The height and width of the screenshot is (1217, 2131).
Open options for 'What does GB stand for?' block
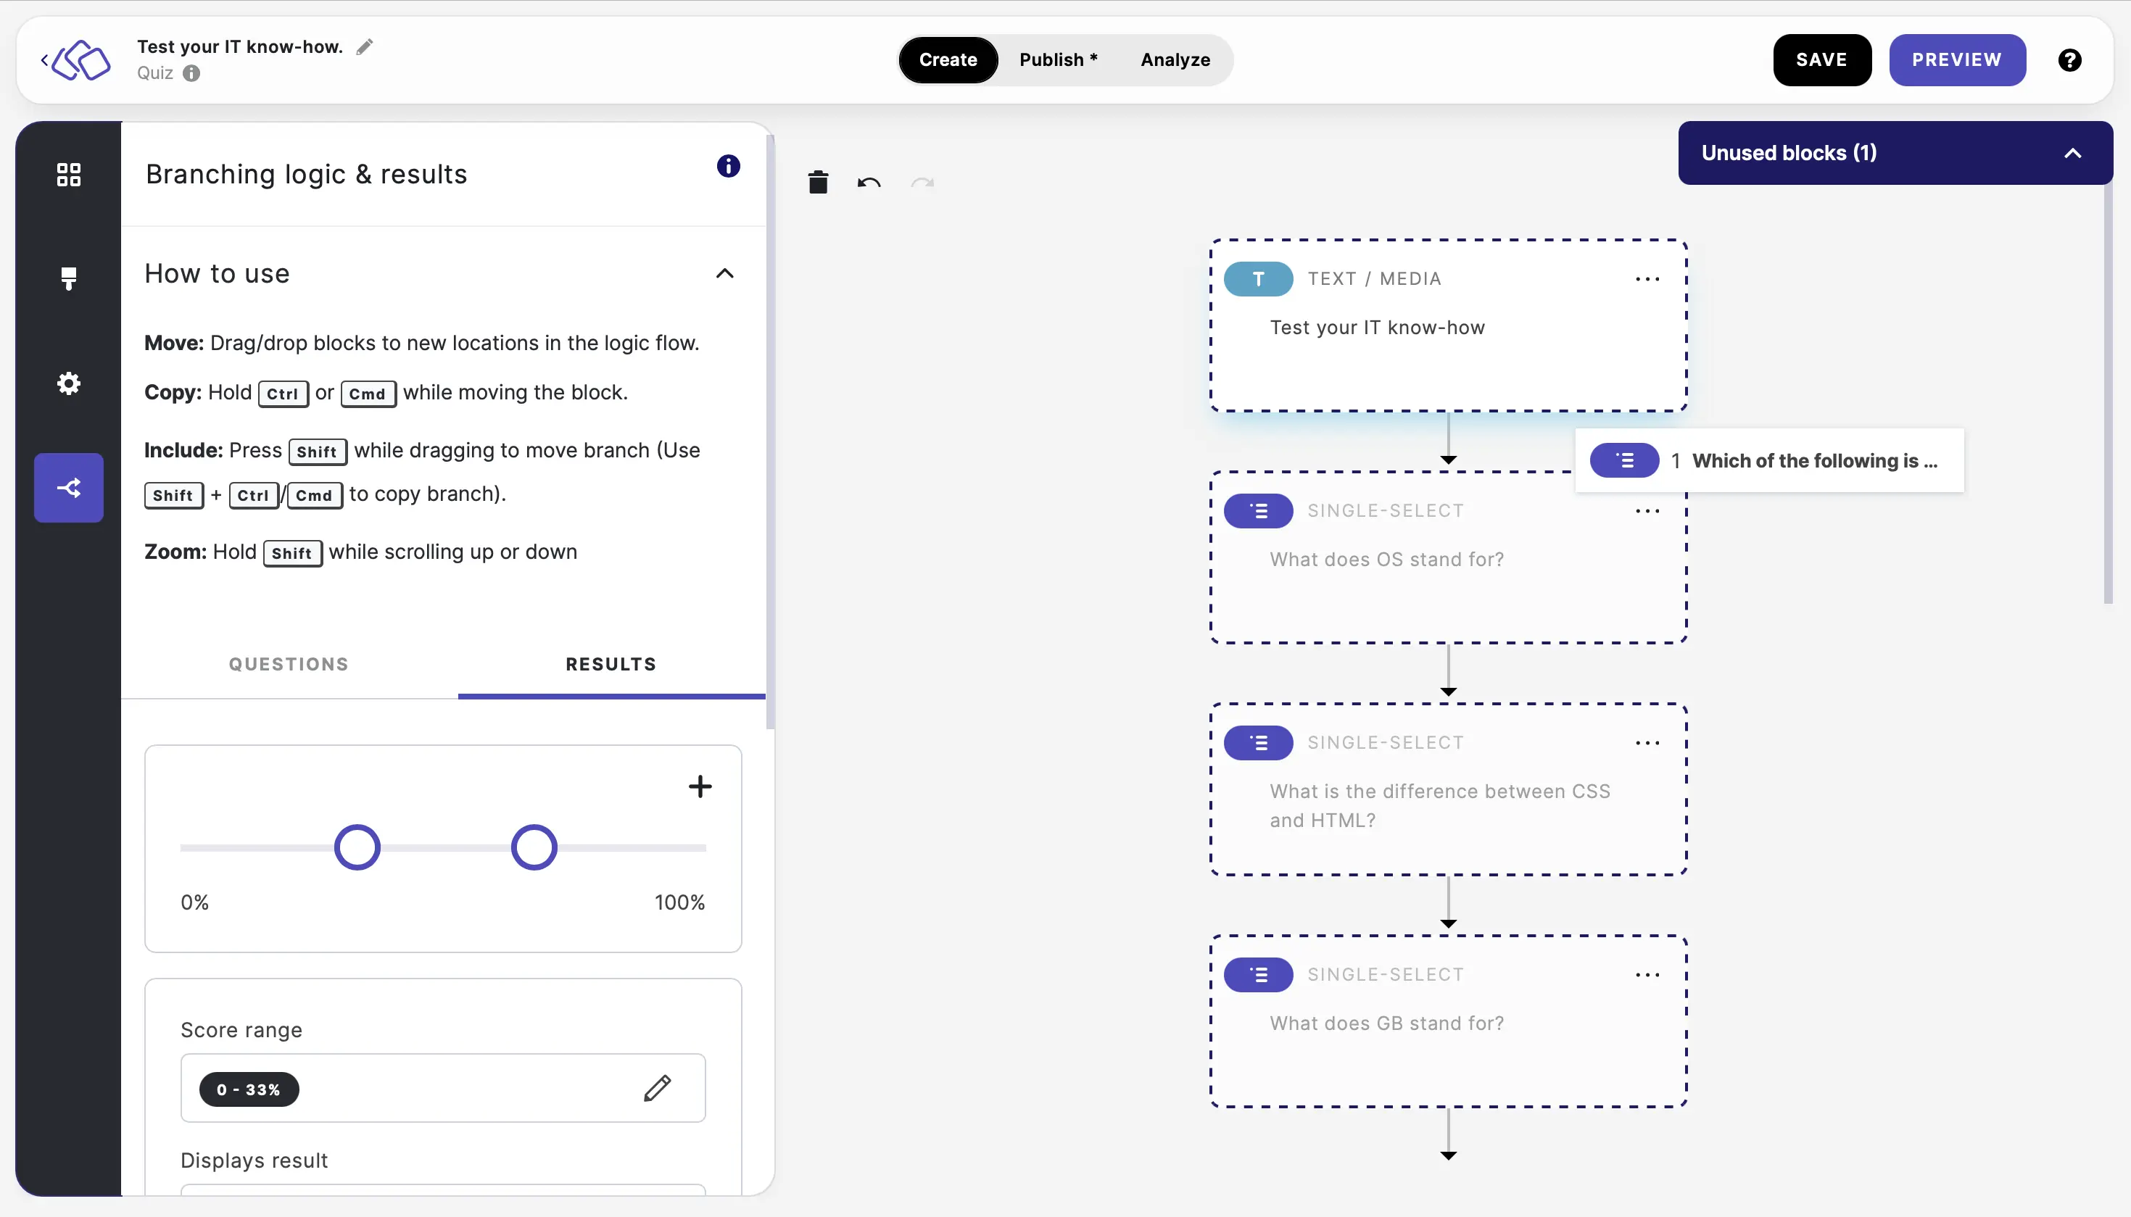[1647, 976]
